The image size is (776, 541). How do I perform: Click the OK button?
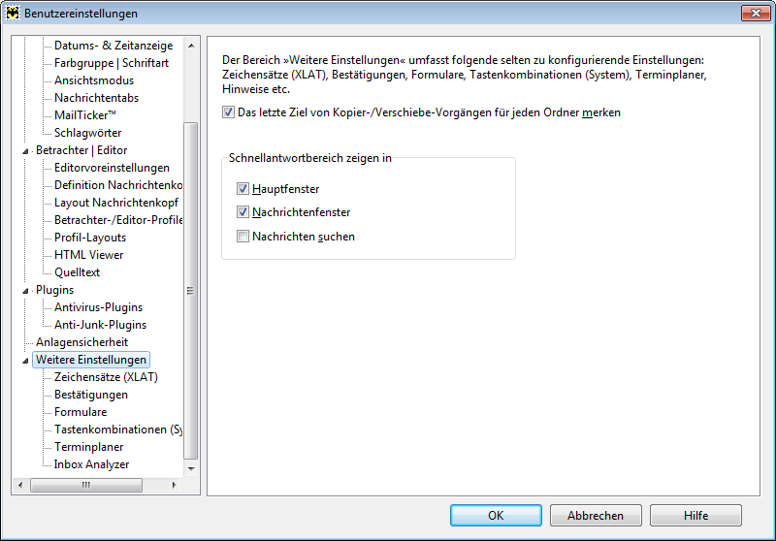click(496, 515)
